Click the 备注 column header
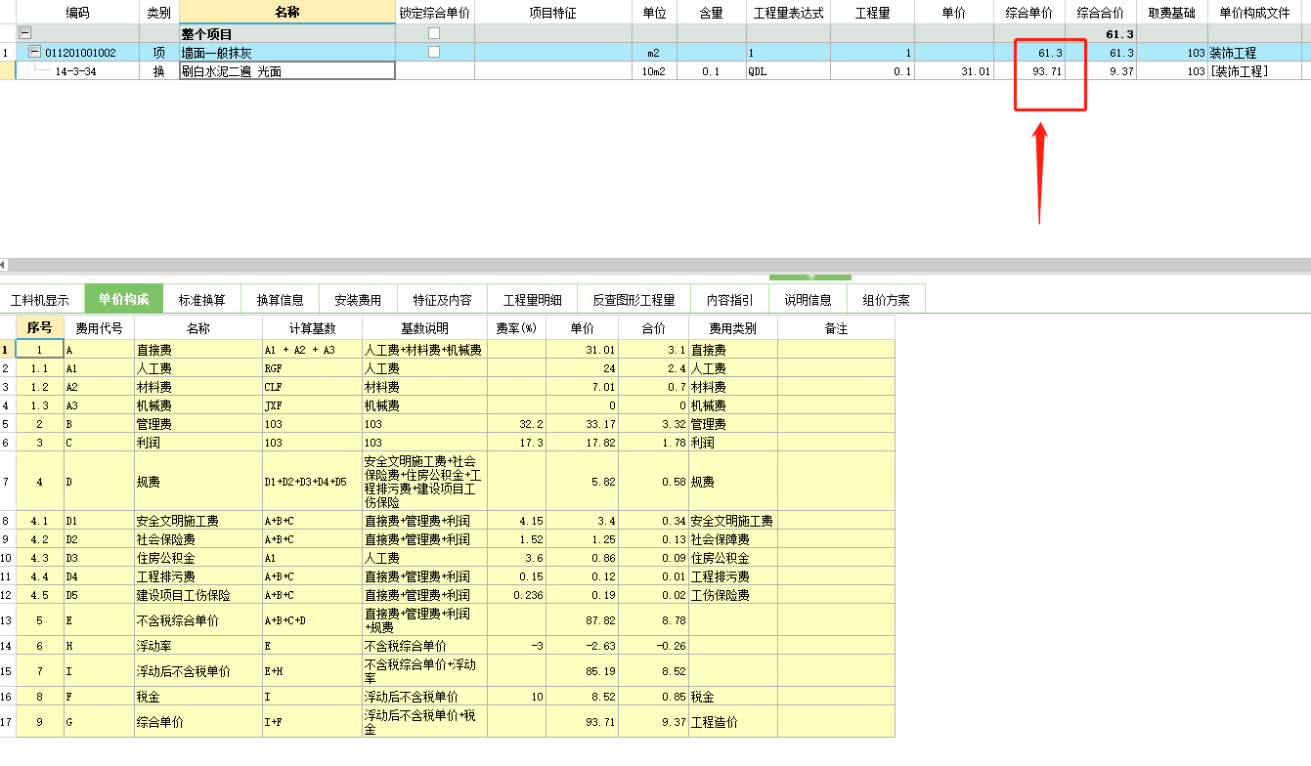 tap(836, 328)
